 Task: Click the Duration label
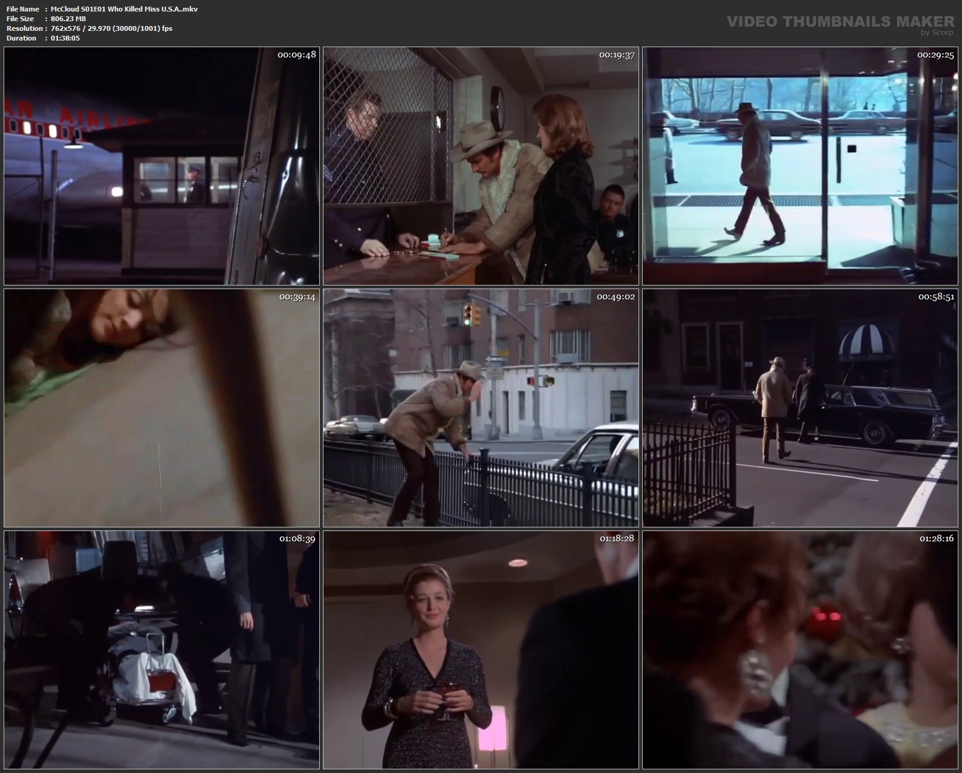pyautogui.click(x=21, y=38)
